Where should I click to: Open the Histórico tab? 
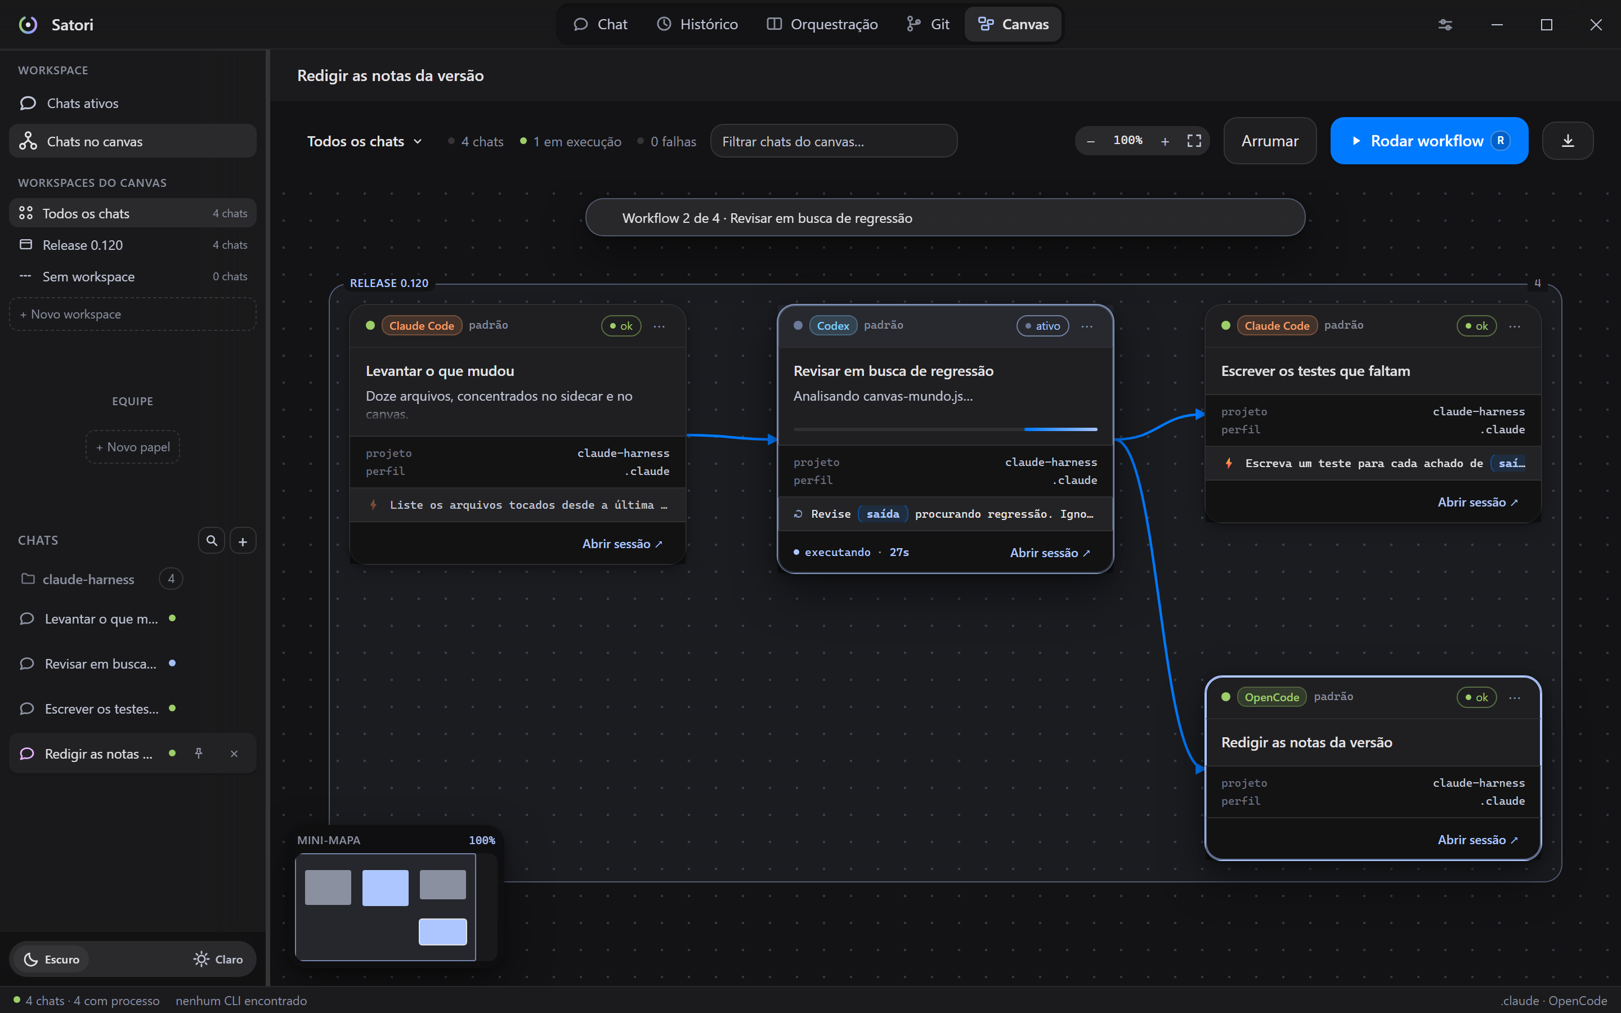click(697, 25)
